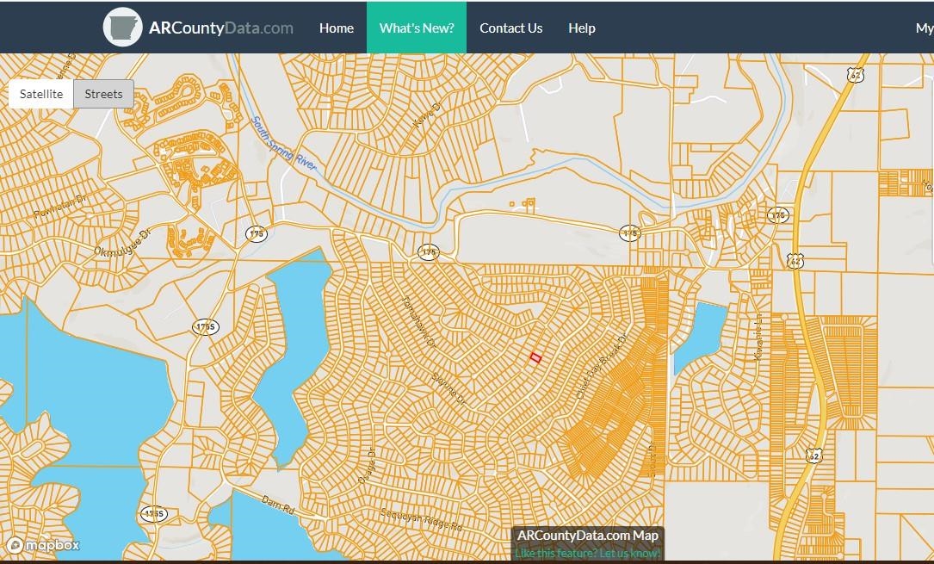This screenshot has width=934, height=564.
Task: Switch map to Streets view
Action: [103, 94]
